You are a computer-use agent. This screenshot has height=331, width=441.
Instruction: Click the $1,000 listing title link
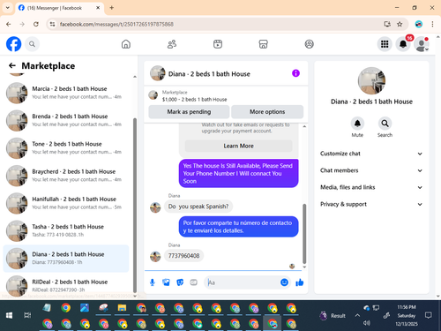coord(194,100)
